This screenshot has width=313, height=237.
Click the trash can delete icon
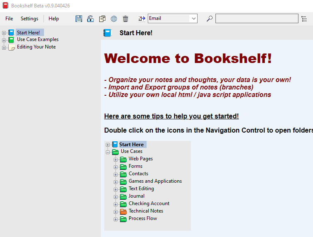click(x=125, y=19)
